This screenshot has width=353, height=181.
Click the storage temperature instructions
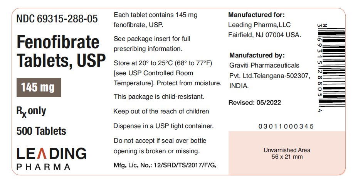coord(167,73)
